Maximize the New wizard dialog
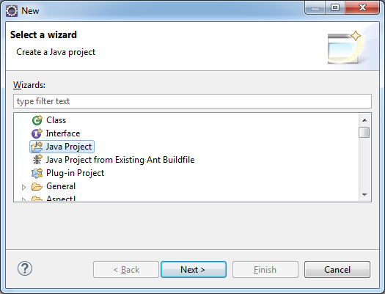Image resolution: width=385 pixels, height=294 pixels. [x=335, y=7]
